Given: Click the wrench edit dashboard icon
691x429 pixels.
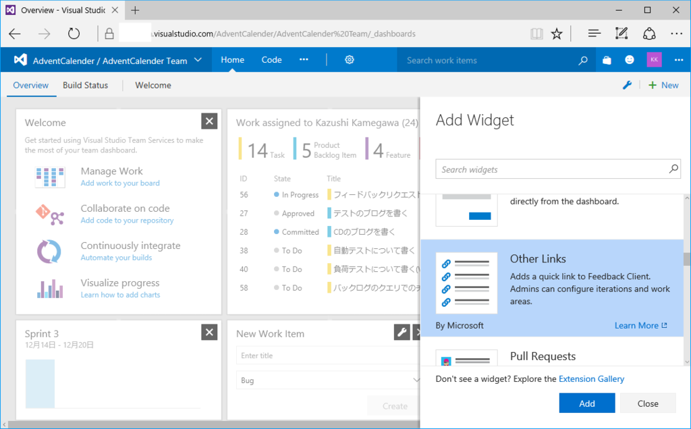Looking at the screenshot, I should tap(627, 85).
